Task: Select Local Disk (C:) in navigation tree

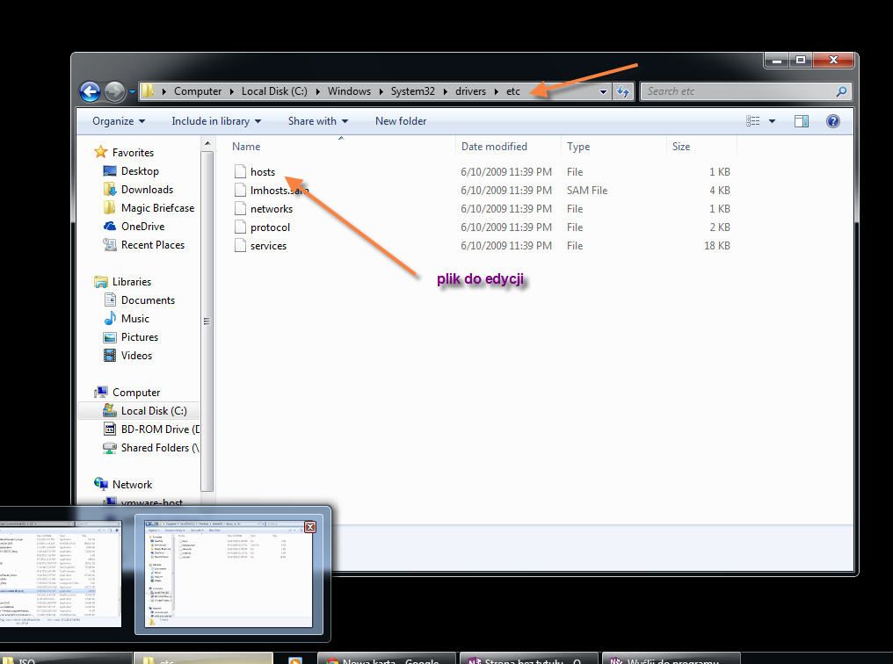Action: click(154, 411)
